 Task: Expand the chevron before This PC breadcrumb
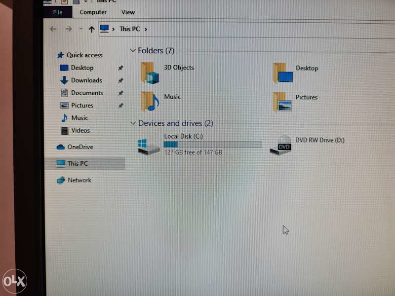[x=114, y=29]
